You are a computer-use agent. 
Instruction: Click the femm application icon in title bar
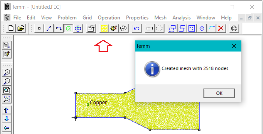point(7,7)
